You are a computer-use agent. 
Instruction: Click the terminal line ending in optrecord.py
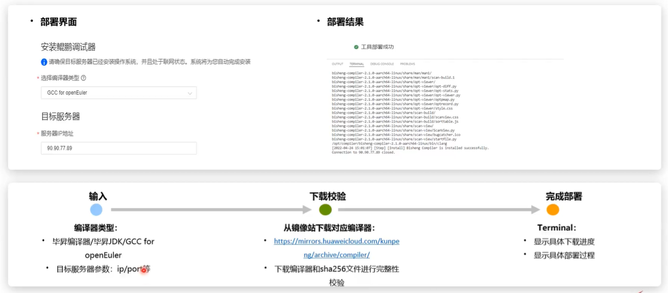[x=395, y=104]
